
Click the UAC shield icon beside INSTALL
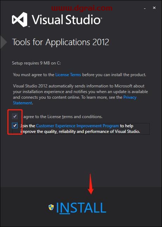(51, 207)
